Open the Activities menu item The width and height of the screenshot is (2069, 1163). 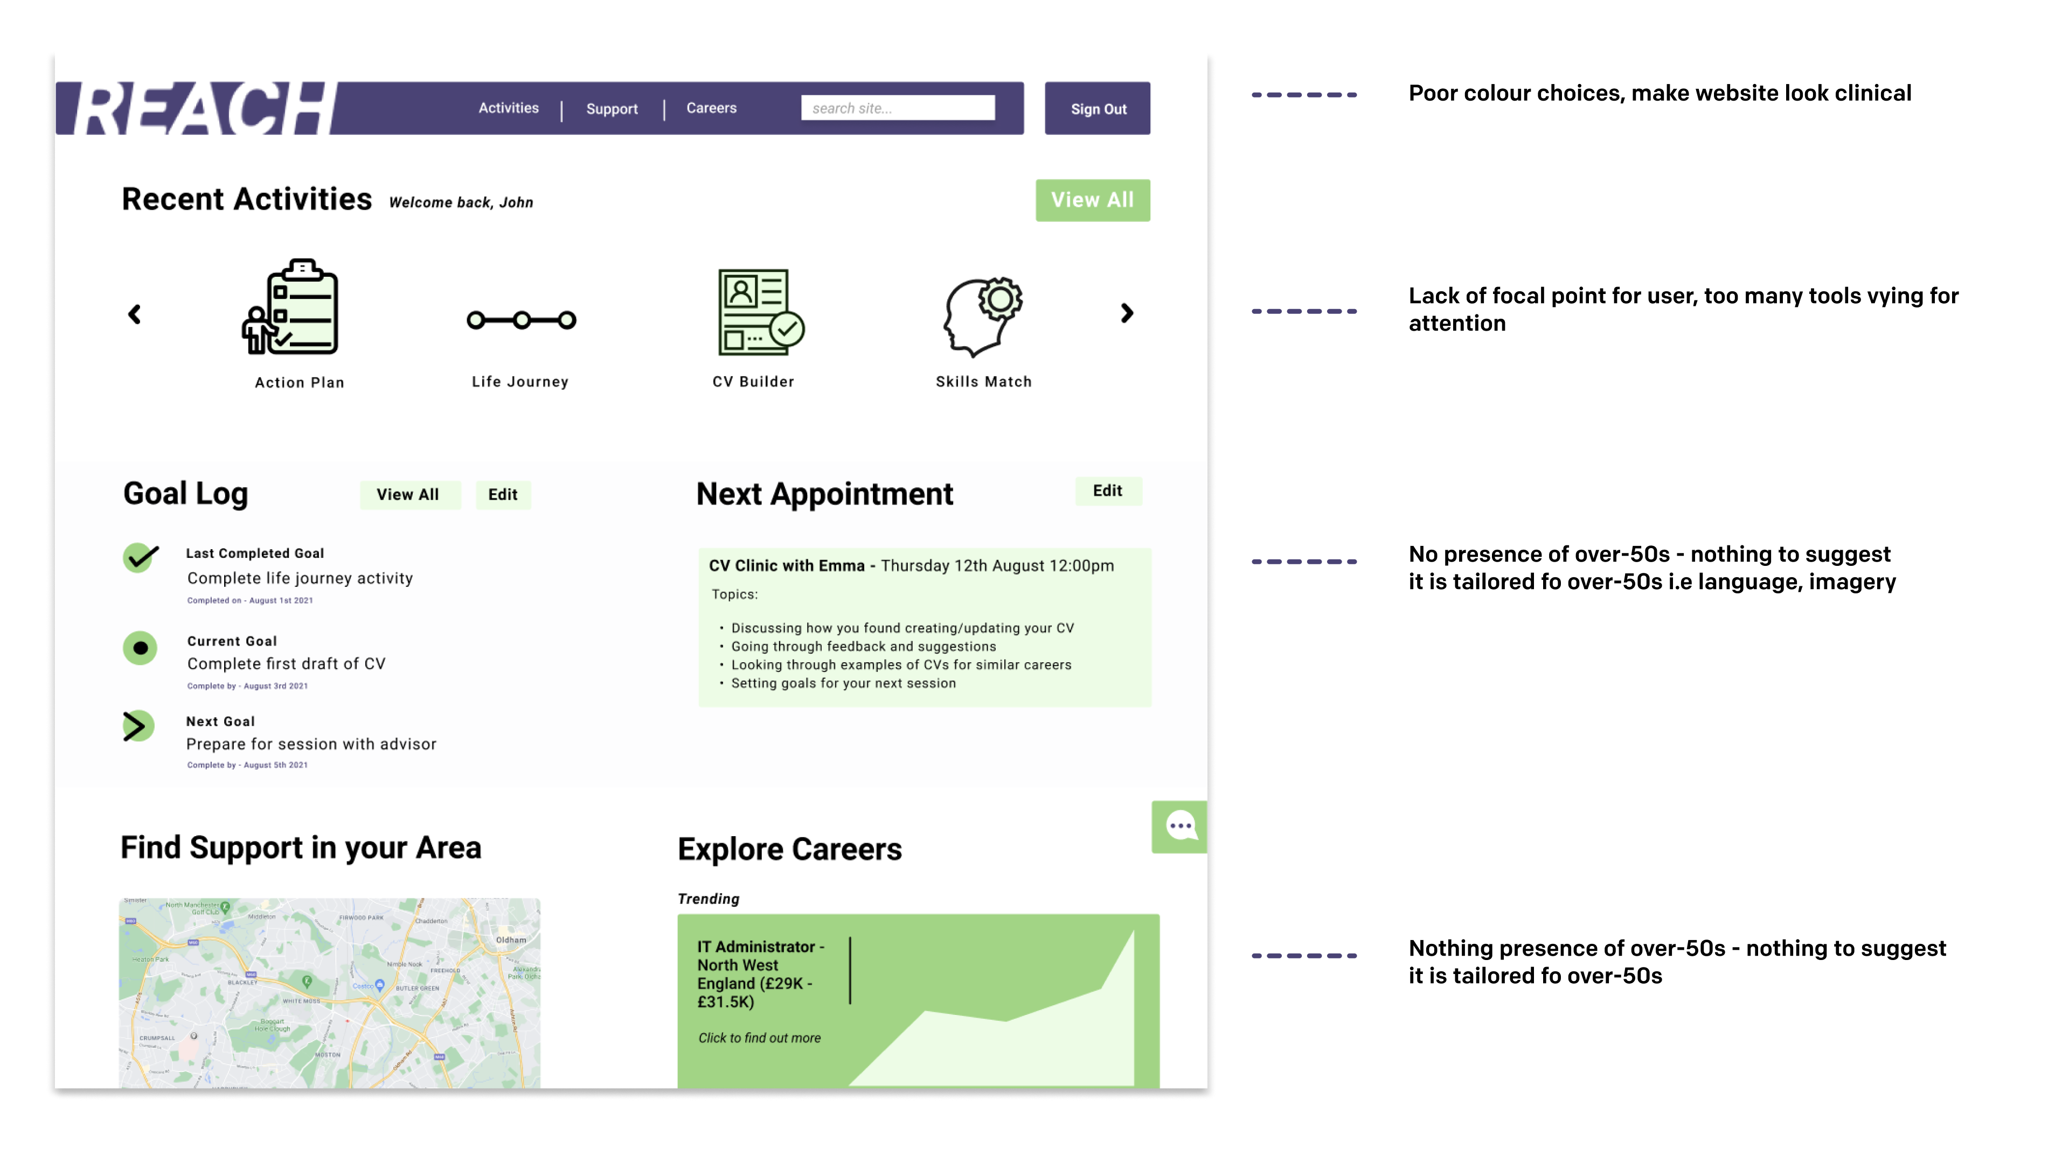pyautogui.click(x=509, y=108)
